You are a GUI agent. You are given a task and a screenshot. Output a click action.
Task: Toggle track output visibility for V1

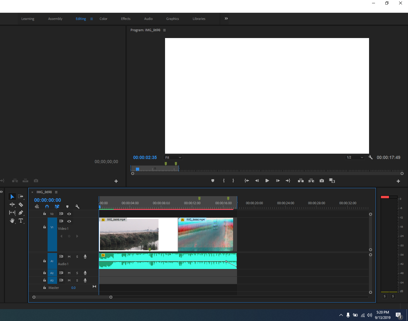point(69,221)
